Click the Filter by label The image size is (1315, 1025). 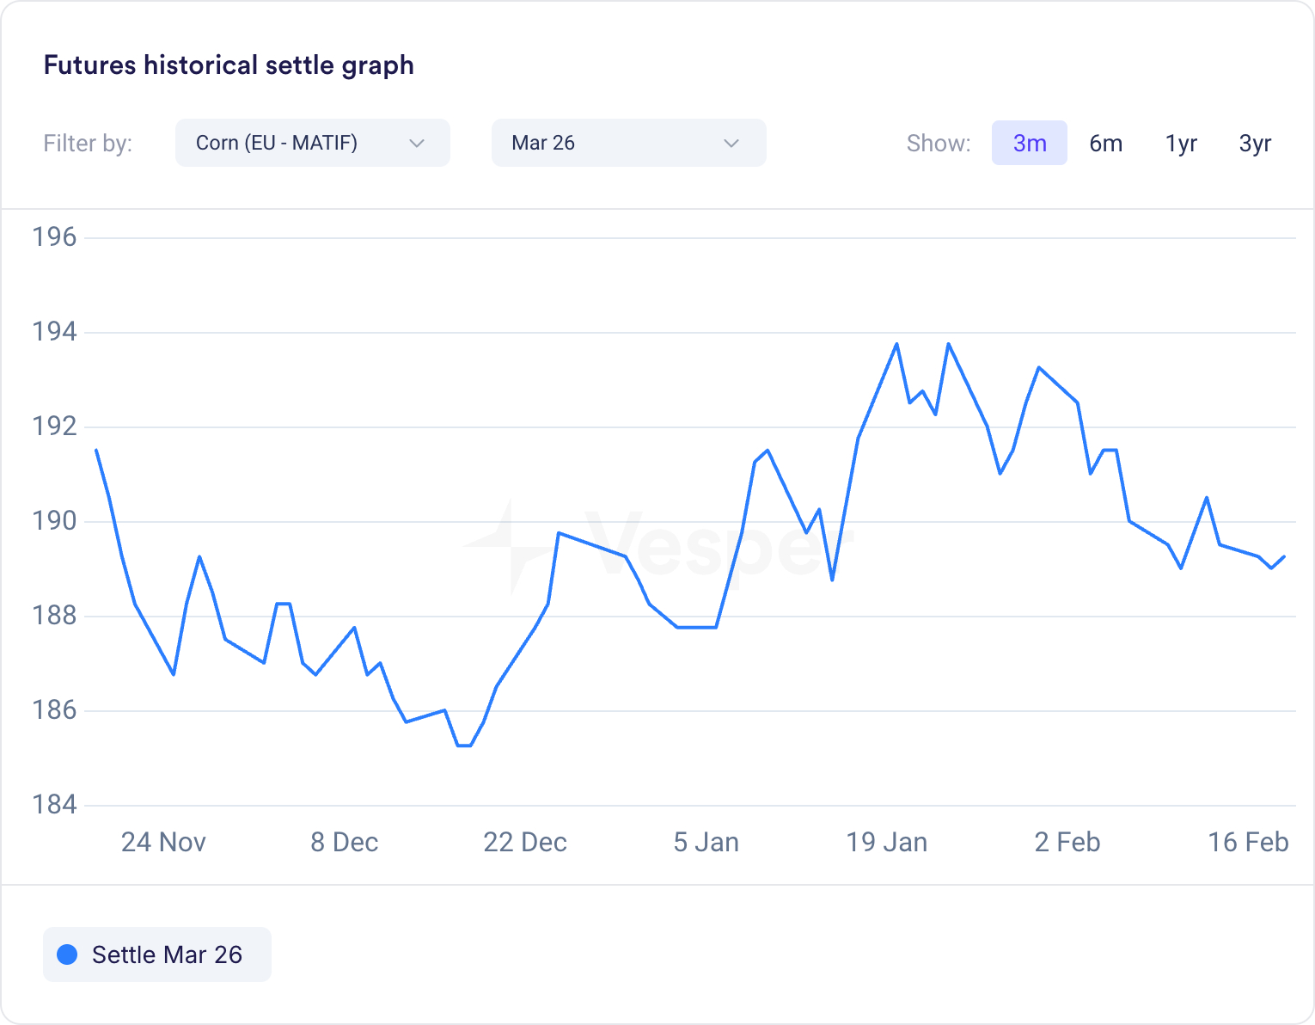88,143
